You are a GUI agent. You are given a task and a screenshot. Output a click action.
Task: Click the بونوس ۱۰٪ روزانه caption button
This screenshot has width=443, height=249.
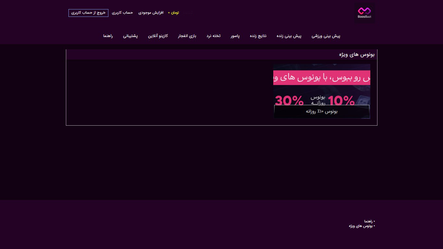click(322, 111)
